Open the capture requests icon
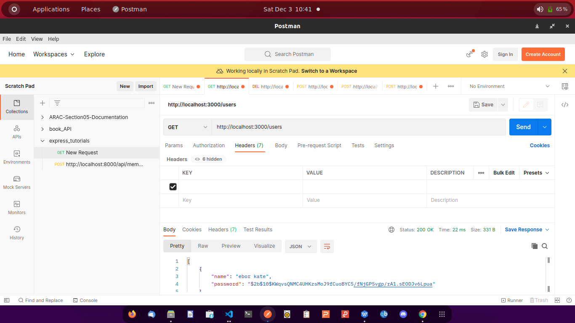The image size is (575, 323). coord(469,54)
